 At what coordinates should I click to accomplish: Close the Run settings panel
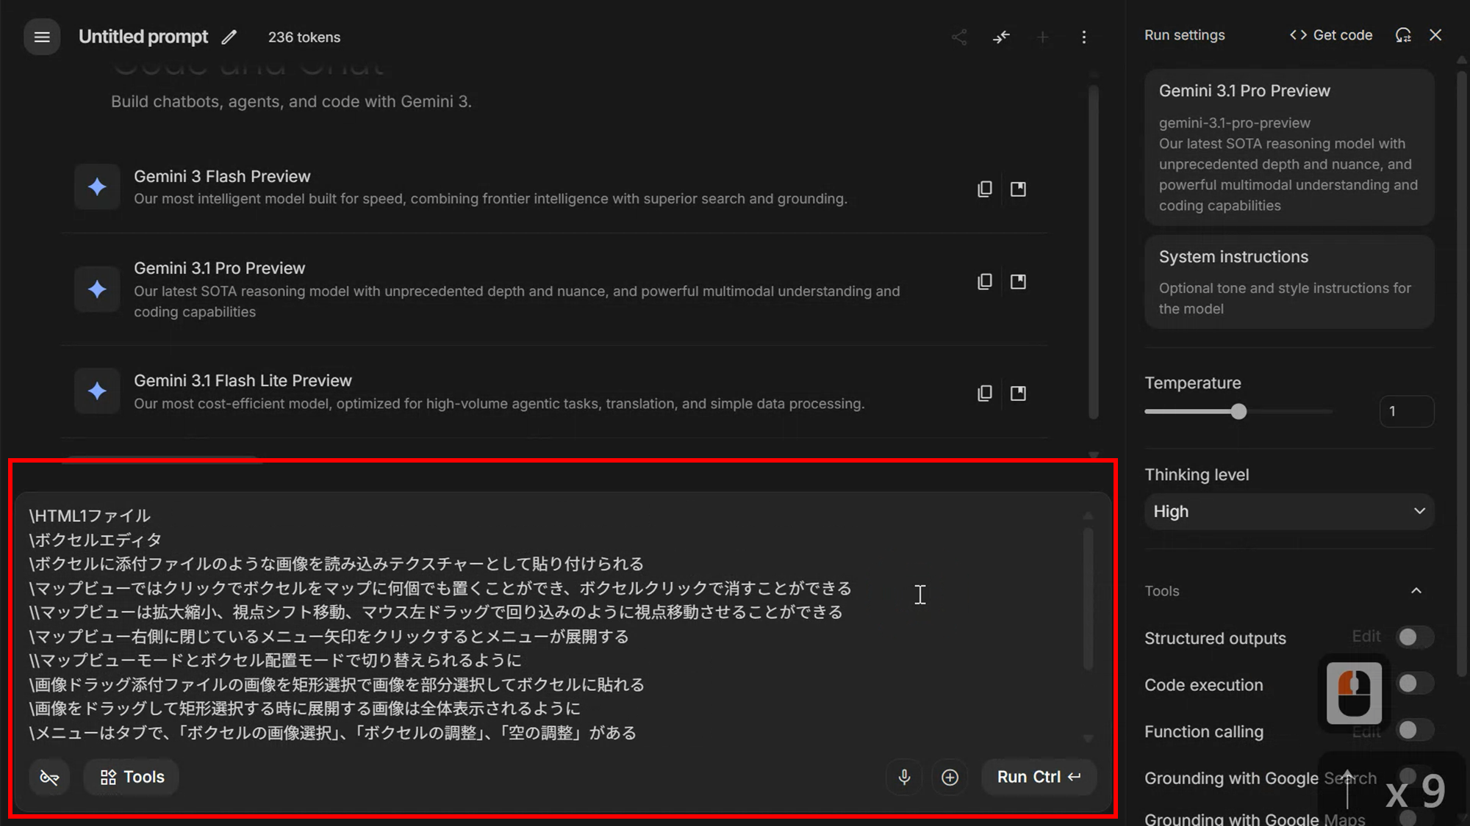(1435, 35)
